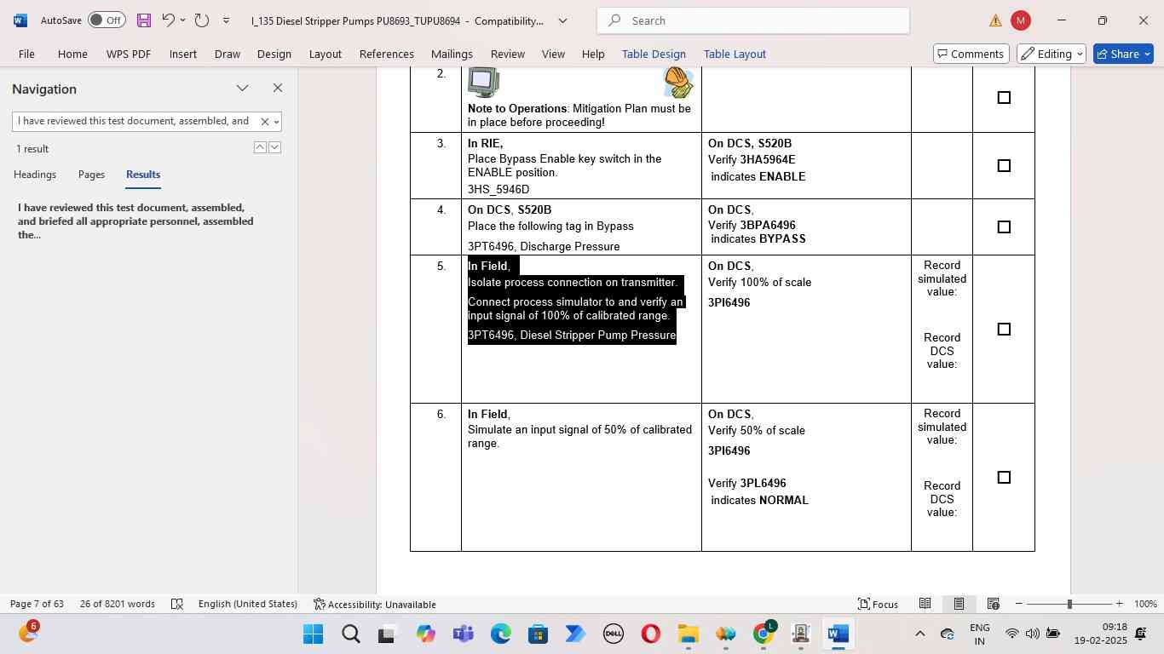Click the Search box in title bar

click(753, 20)
